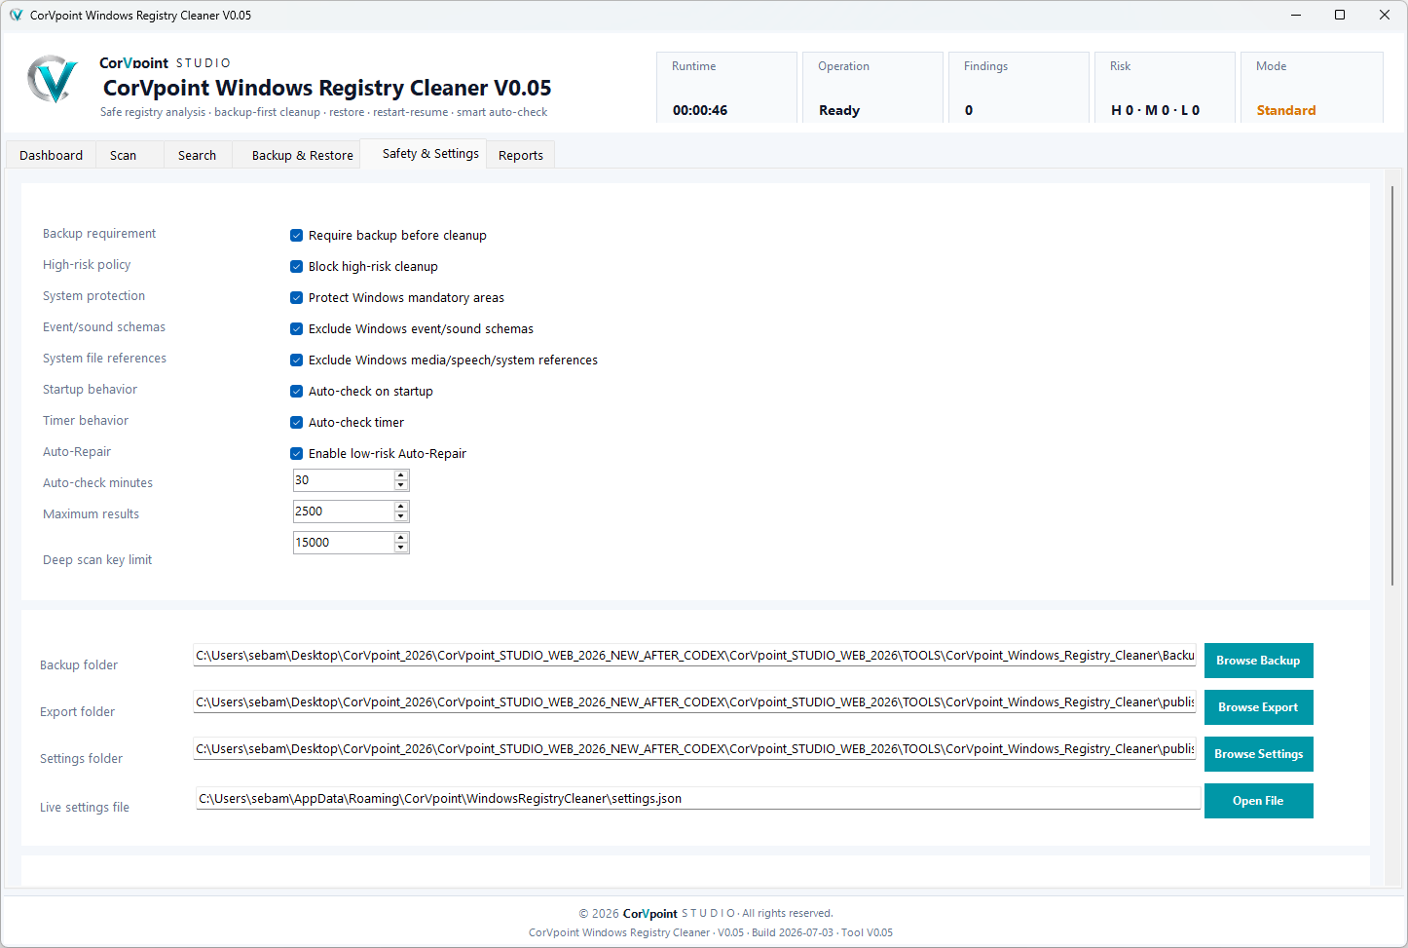Click the High-risk policy label

click(x=87, y=265)
